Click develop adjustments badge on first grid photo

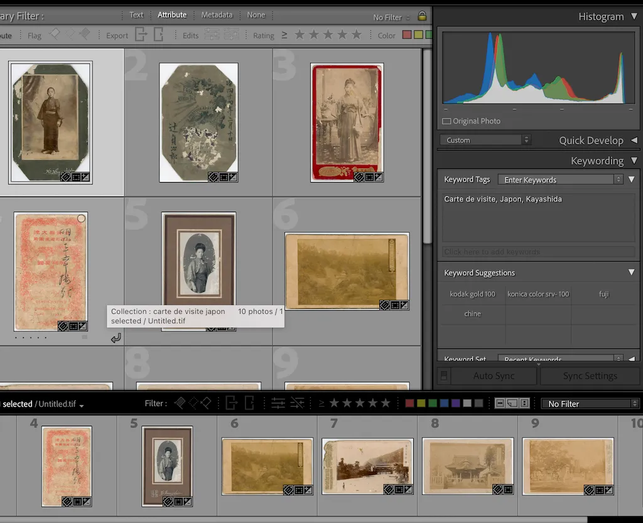[x=85, y=177]
